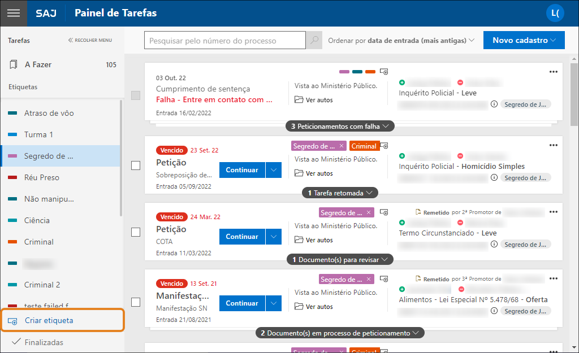Open the Ordenar por sort dropdown

(x=401, y=41)
